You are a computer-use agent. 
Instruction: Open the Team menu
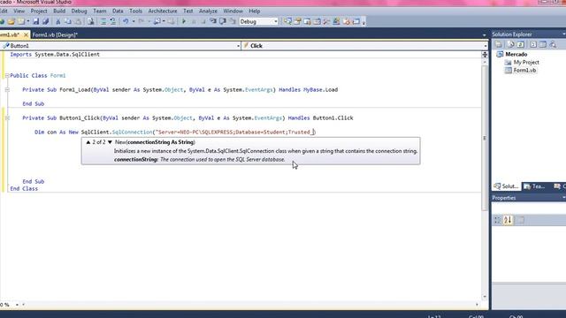100,11
